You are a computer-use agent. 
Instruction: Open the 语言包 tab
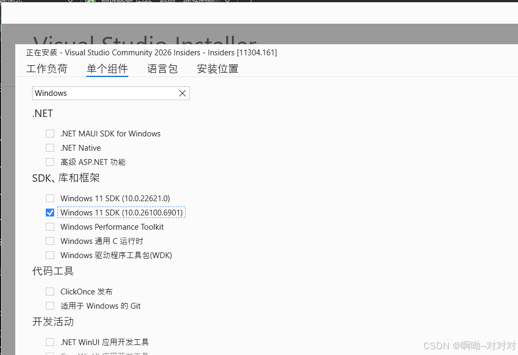click(x=162, y=69)
